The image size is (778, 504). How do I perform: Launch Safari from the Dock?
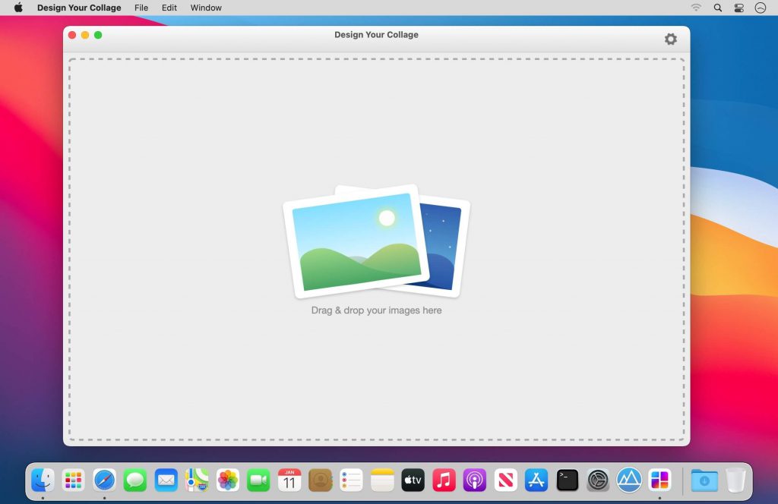(x=104, y=480)
